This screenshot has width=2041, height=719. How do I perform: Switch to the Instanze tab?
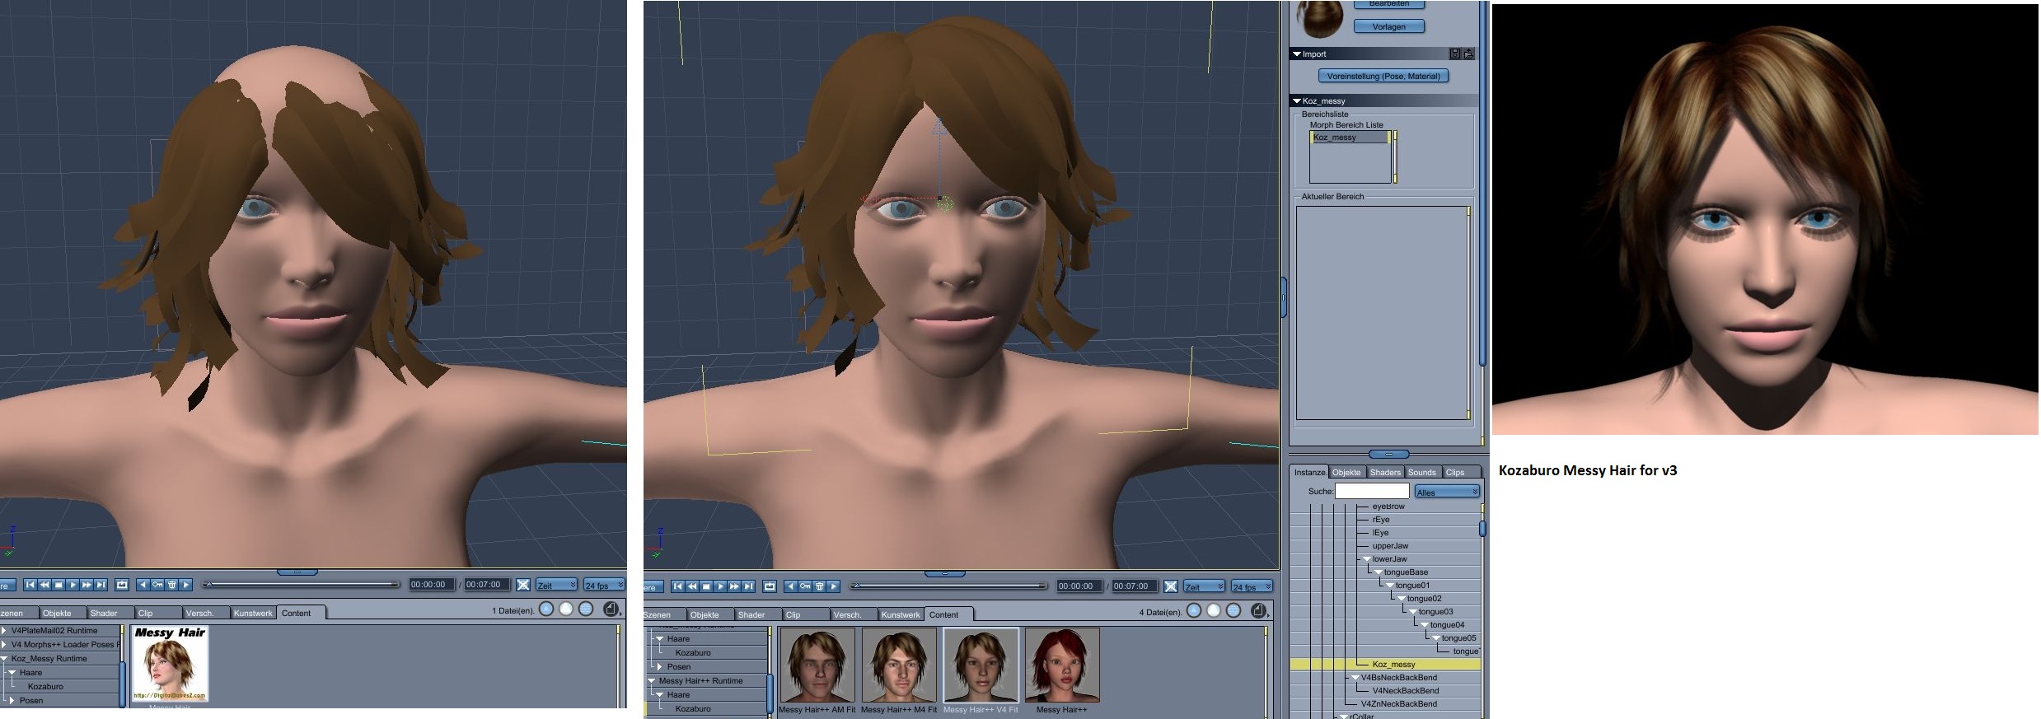click(1309, 472)
